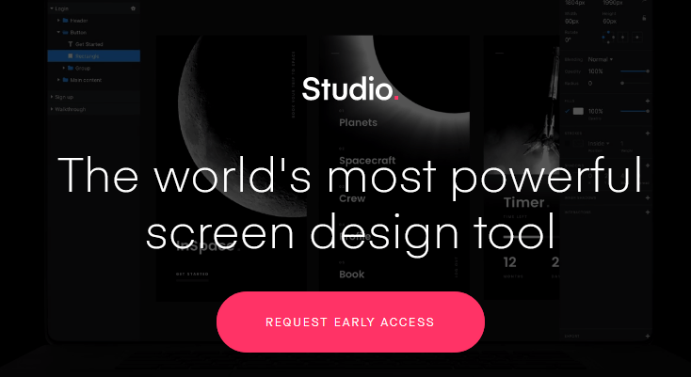Add a new fill with plus icon
This screenshot has width=691, height=377.
click(648, 102)
